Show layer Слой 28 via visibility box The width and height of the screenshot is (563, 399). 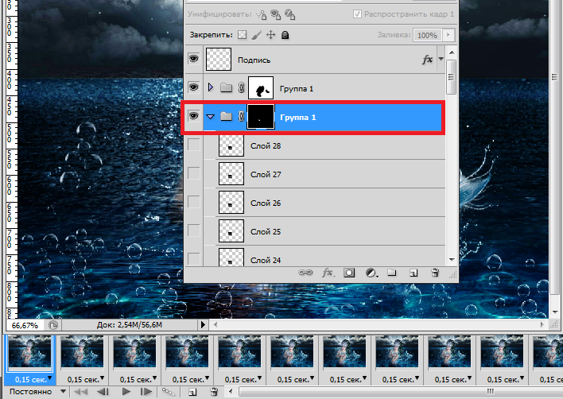193,146
